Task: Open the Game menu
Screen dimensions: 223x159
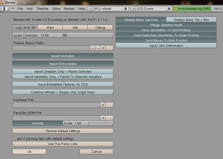Action: pos(56,9)
